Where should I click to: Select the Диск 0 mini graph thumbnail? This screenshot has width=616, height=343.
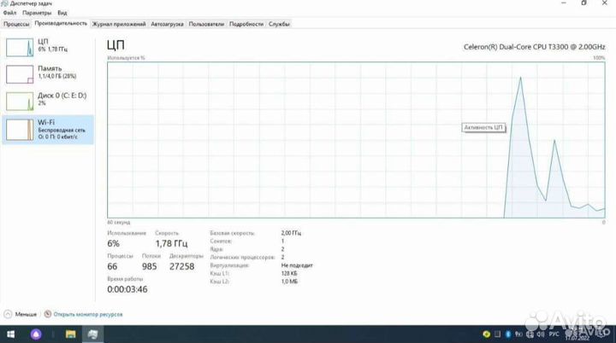[x=20, y=102]
